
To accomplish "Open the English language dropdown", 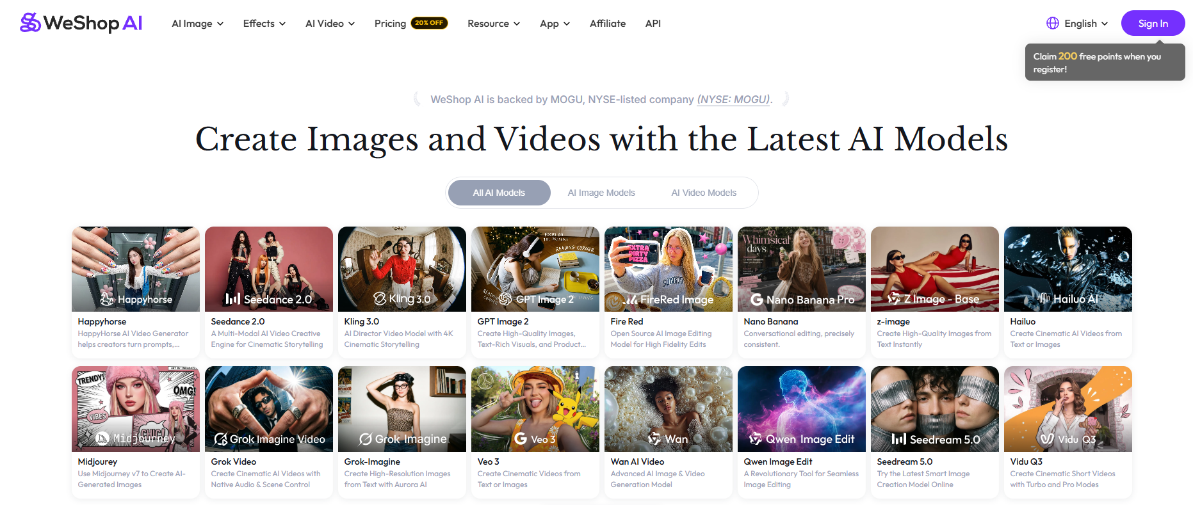I will click(x=1078, y=24).
